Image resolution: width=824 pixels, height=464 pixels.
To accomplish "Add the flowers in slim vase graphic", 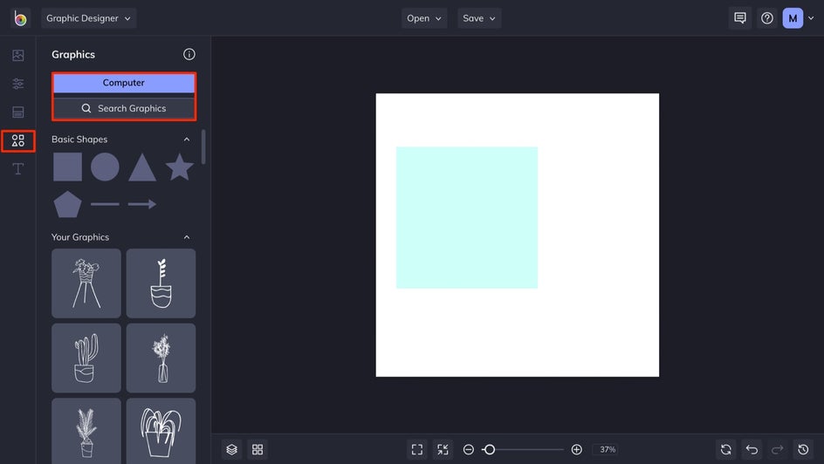I will tap(161, 358).
